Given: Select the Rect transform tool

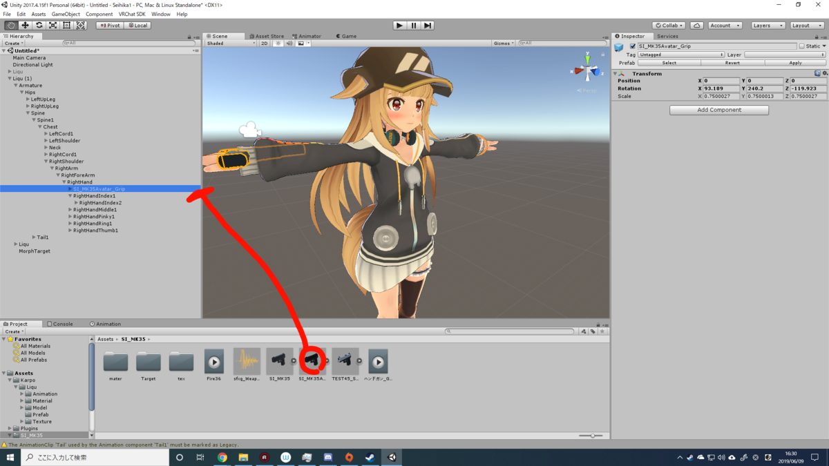Looking at the screenshot, I should coord(66,26).
